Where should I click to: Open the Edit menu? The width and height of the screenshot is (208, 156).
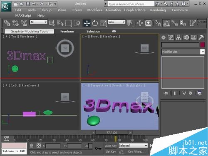pos(18,10)
